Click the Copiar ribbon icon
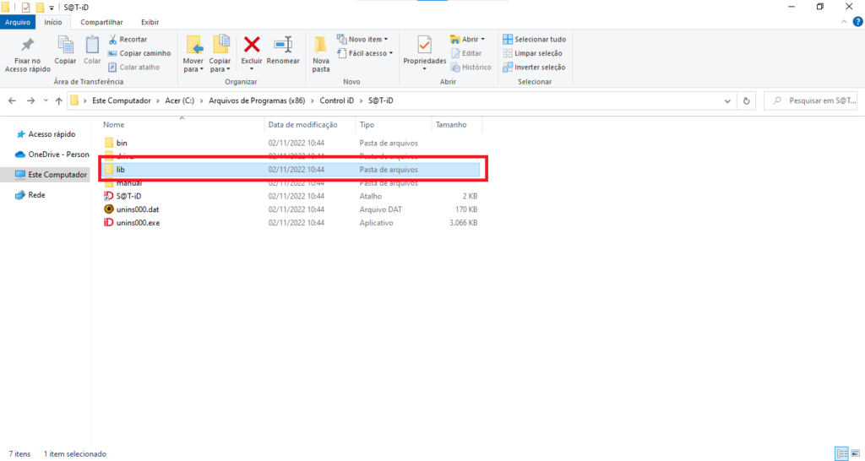The image size is (865, 461). click(65, 46)
